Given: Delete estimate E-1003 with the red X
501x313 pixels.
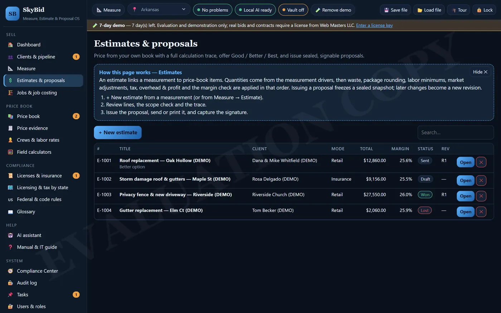Looking at the screenshot, I should tap(481, 196).
